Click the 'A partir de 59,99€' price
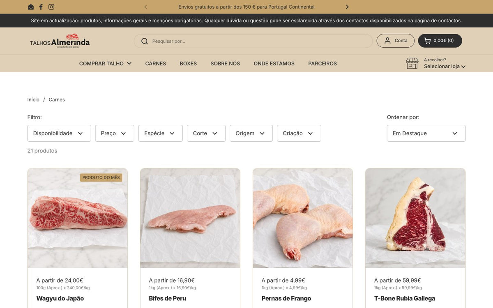 click(398, 280)
